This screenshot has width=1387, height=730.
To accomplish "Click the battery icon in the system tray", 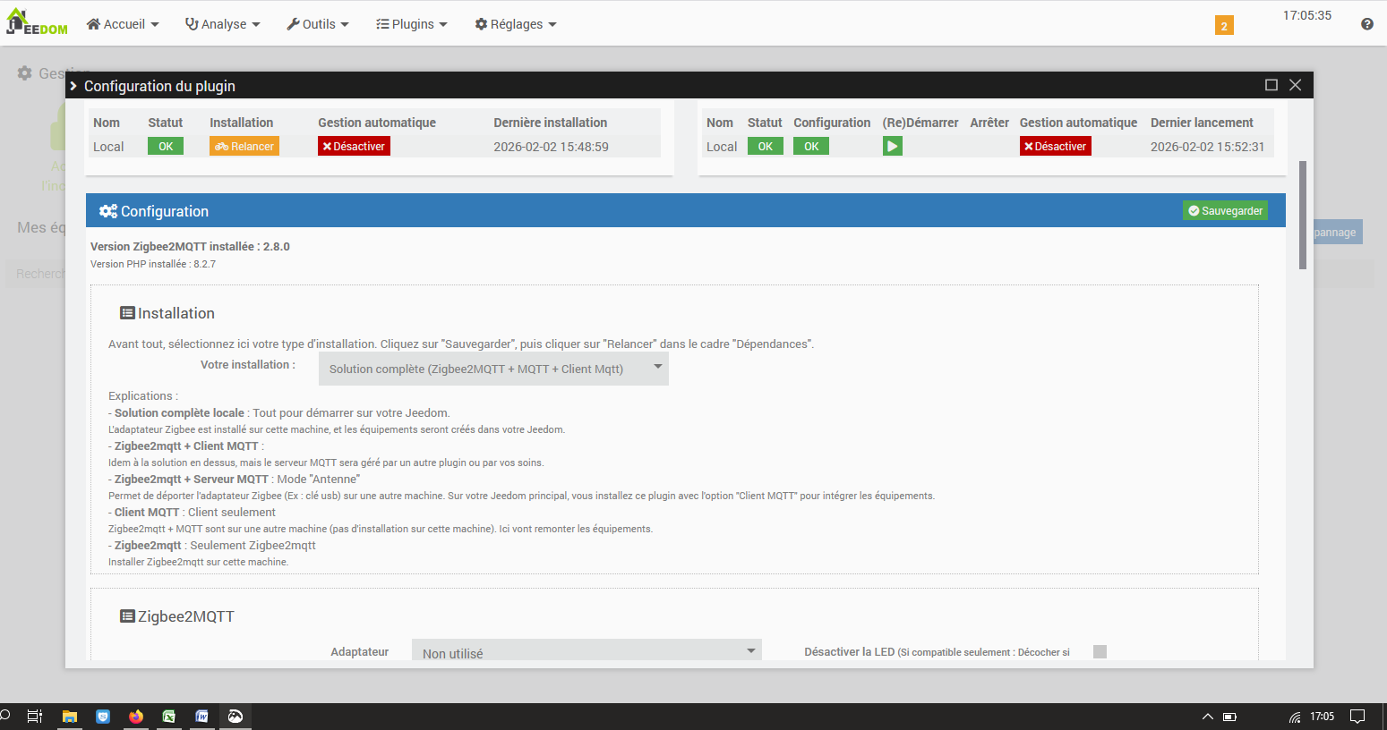I will (x=1230, y=717).
